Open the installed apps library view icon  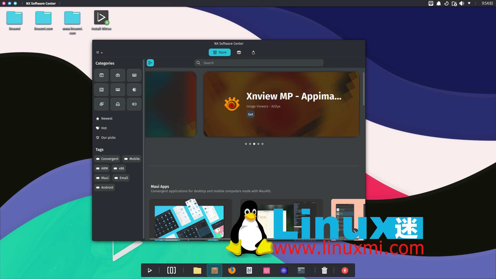coord(239,52)
